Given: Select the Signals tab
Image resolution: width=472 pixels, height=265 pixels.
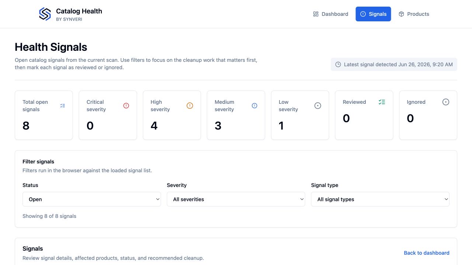Looking at the screenshot, I should point(373,14).
